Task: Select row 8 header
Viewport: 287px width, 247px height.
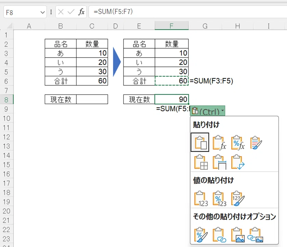Action: coord(6,100)
